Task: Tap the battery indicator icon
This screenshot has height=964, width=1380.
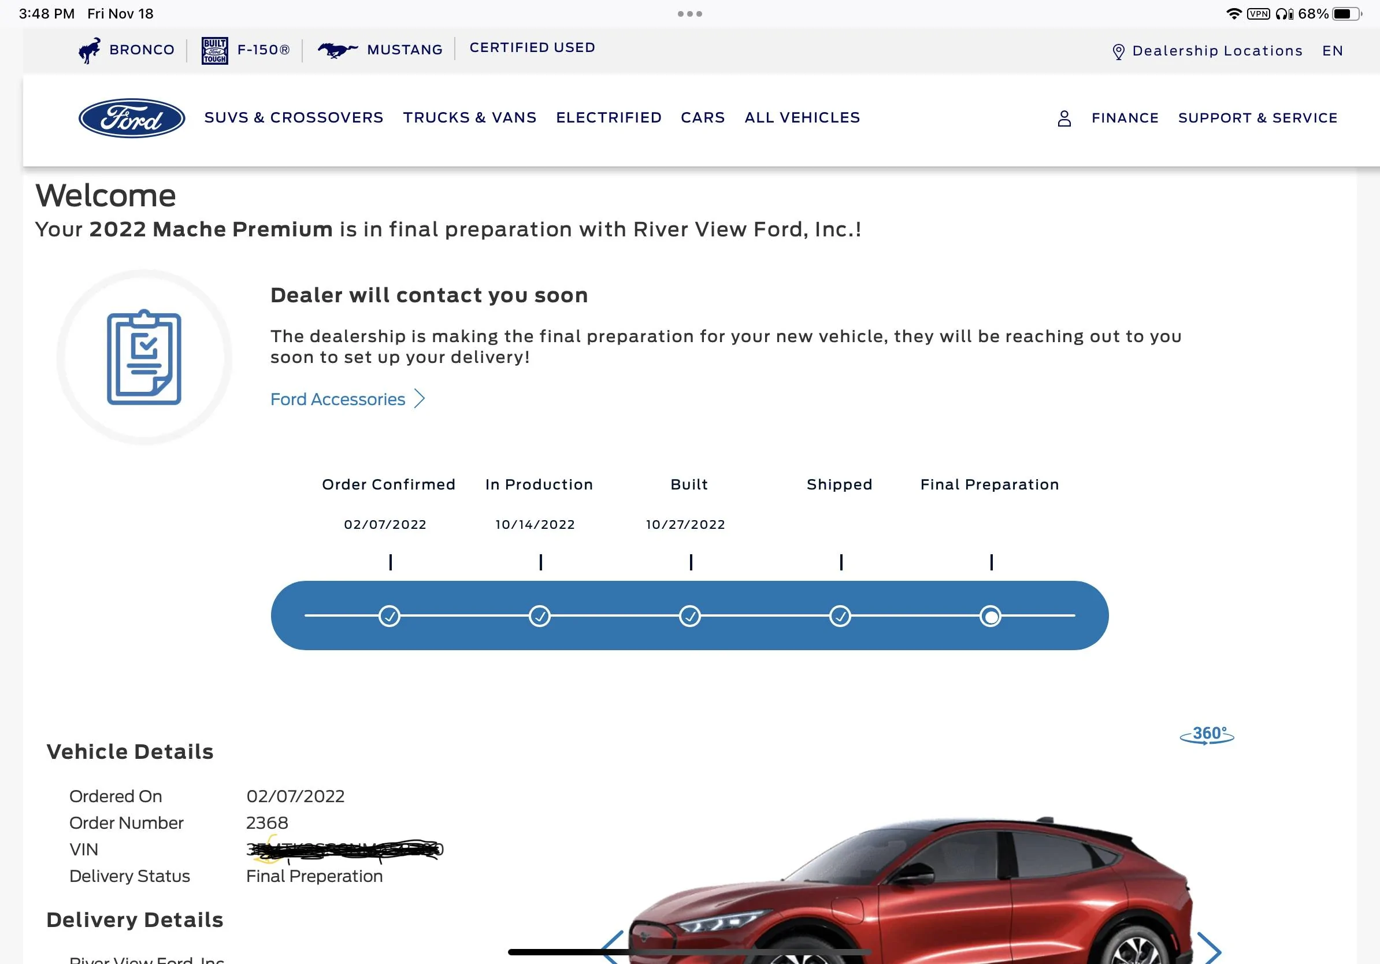Action: (1347, 14)
